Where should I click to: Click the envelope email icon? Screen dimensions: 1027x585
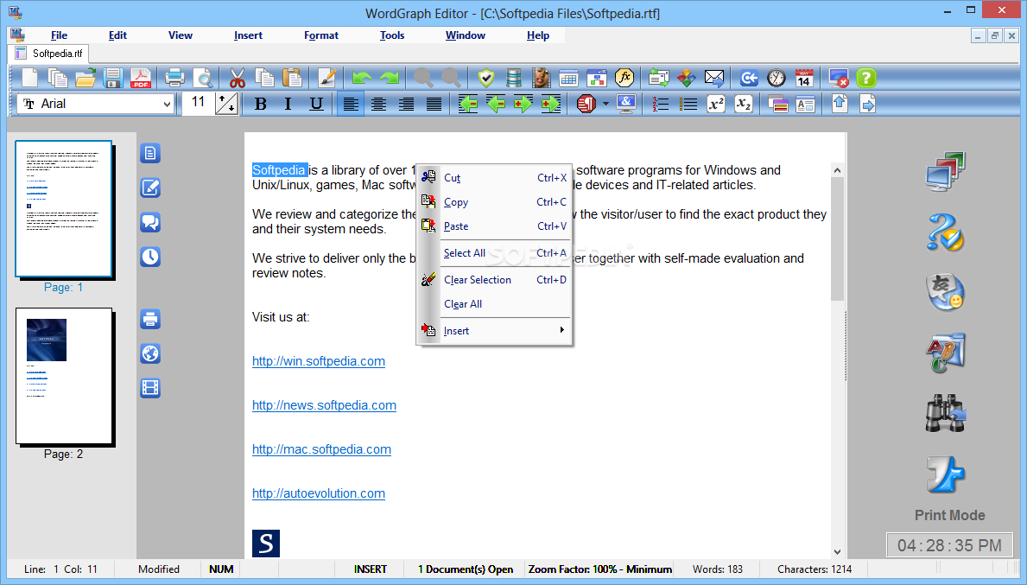714,78
